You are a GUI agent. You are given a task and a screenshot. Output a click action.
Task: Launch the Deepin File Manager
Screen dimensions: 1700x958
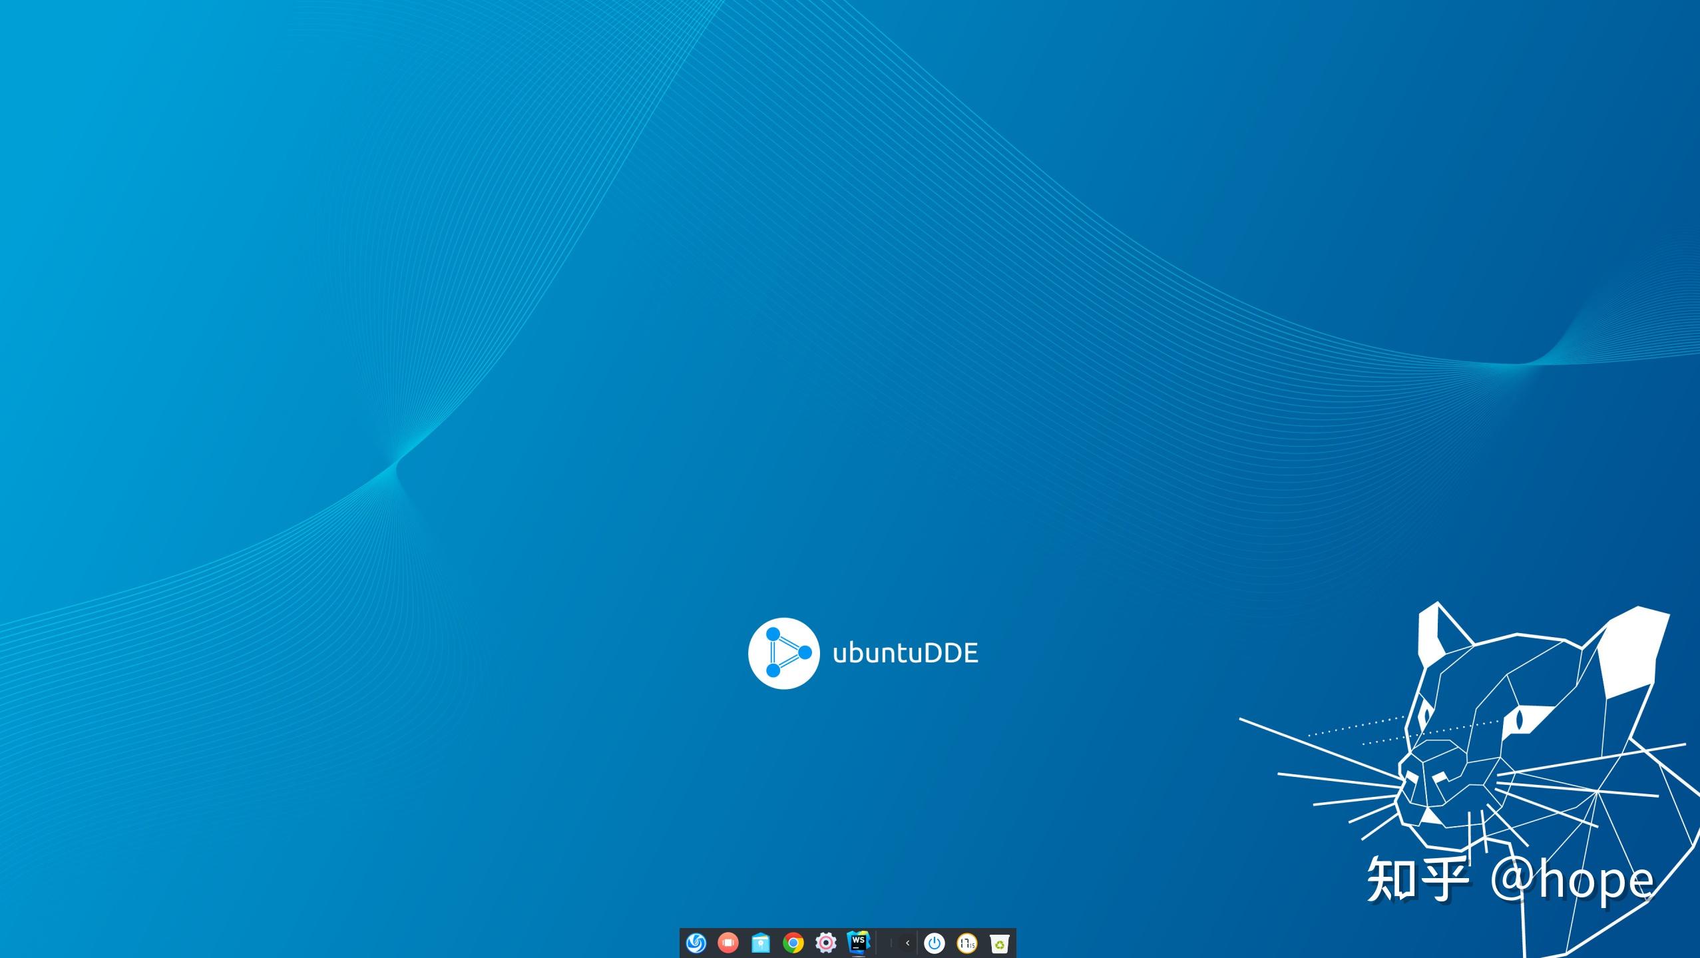tap(761, 943)
